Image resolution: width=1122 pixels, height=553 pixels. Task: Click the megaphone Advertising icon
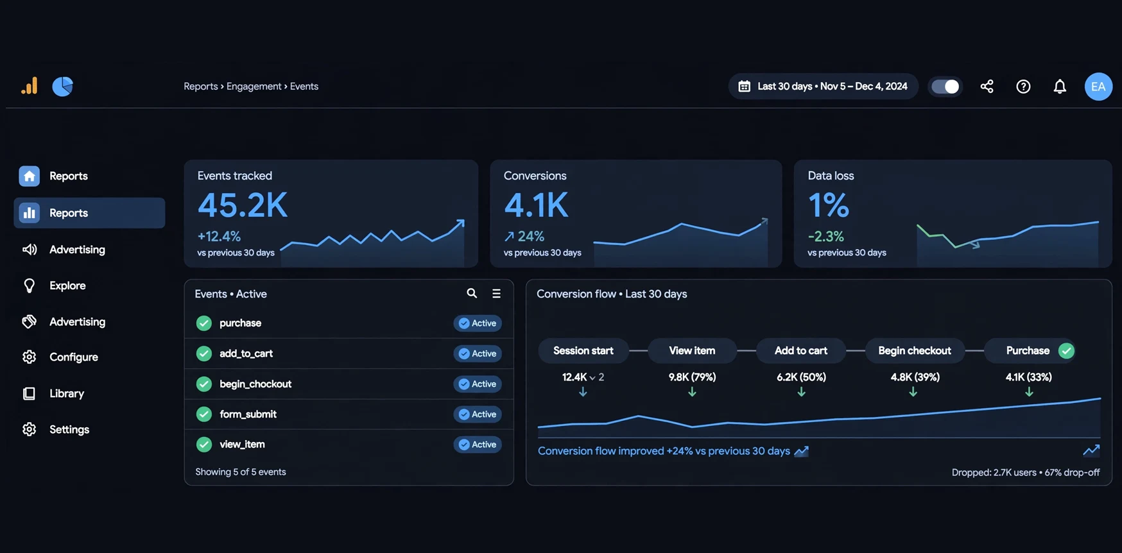click(29, 250)
